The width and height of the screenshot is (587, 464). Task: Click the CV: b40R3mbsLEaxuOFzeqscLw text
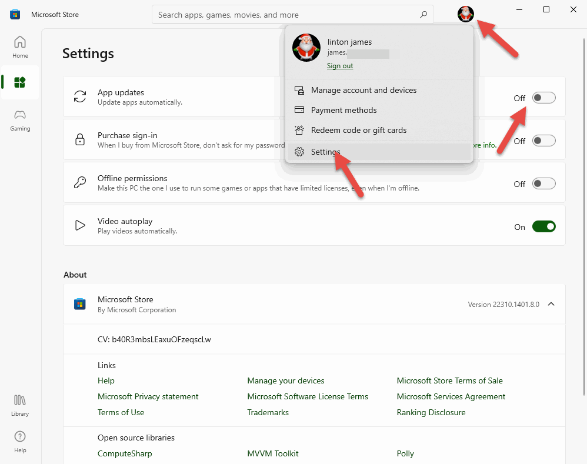[x=154, y=339]
